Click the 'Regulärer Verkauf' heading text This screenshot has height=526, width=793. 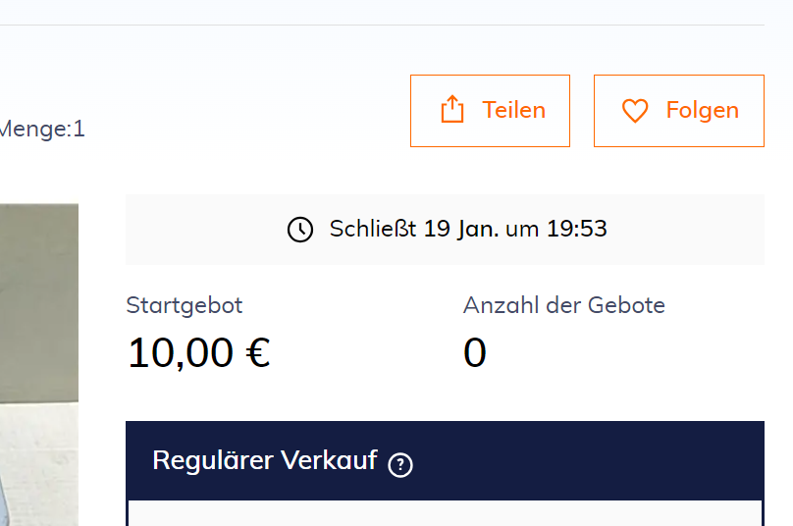click(x=265, y=461)
